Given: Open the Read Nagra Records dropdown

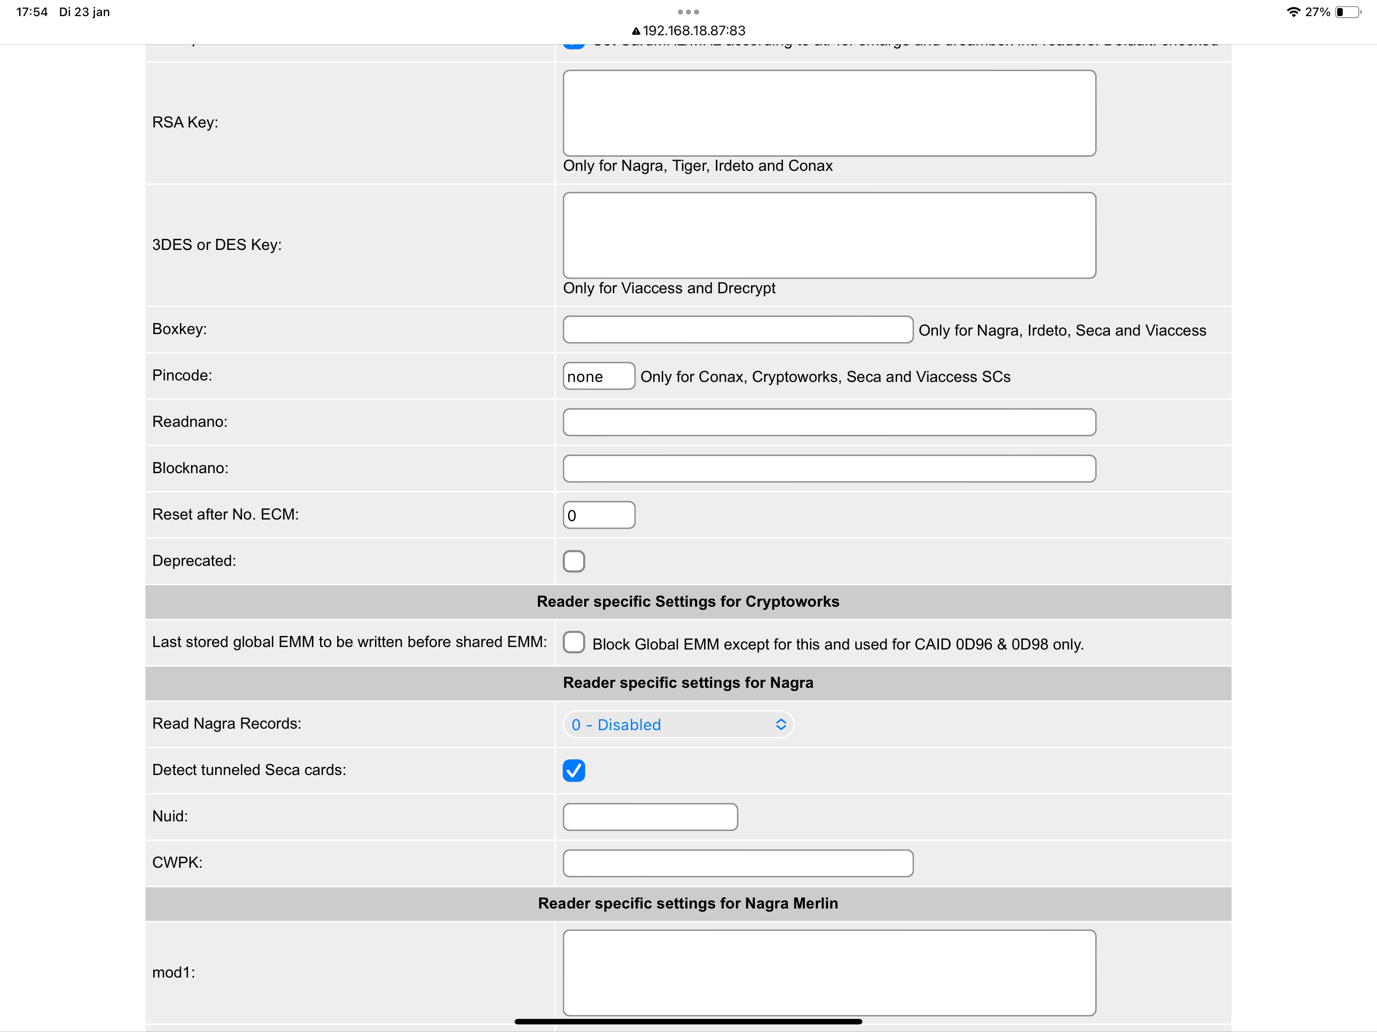Looking at the screenshot, I should click(x=677, y=725).
